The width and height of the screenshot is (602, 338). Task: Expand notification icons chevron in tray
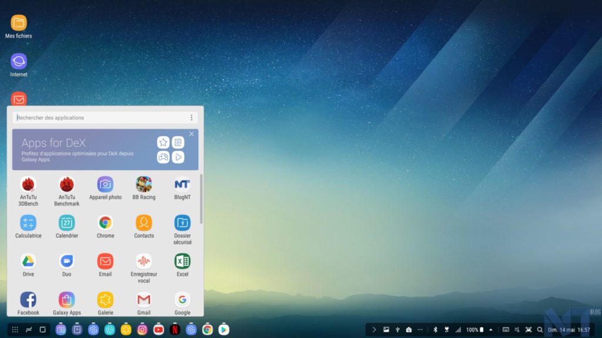coord(374,330)
